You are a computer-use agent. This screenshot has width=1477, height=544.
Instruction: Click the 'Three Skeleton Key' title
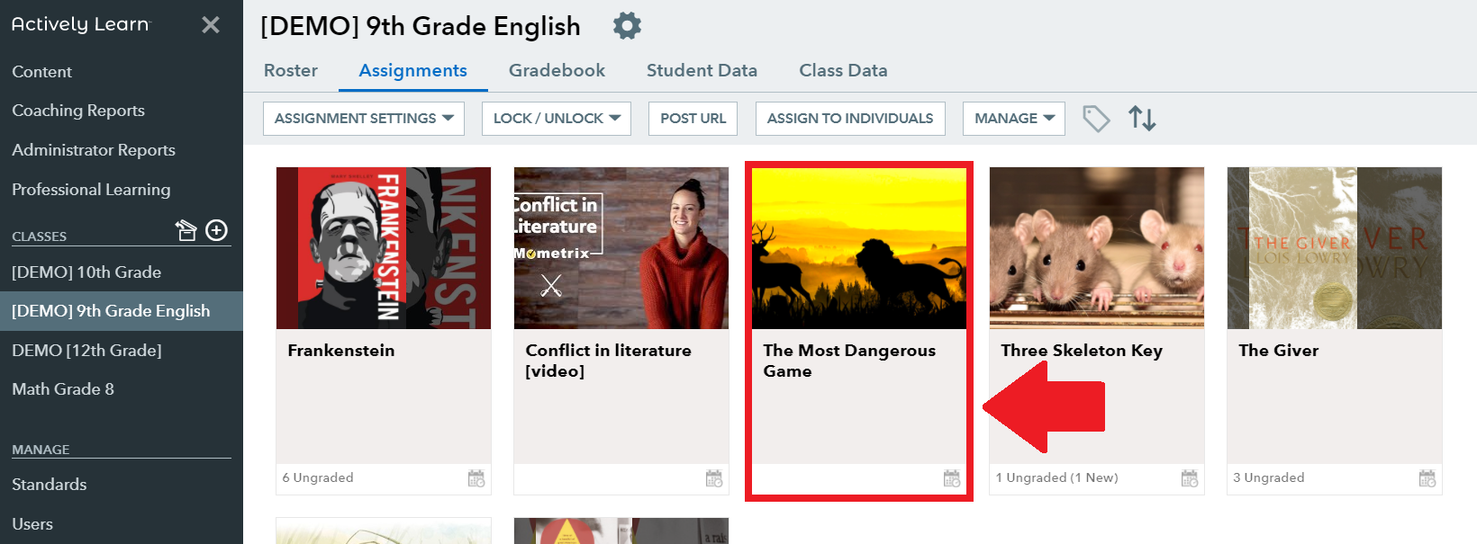coord(1082,351)
